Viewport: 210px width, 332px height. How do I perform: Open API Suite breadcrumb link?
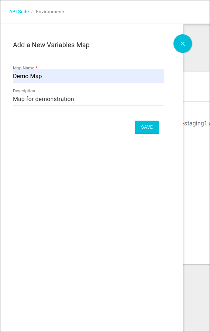(x=19, y=12)
